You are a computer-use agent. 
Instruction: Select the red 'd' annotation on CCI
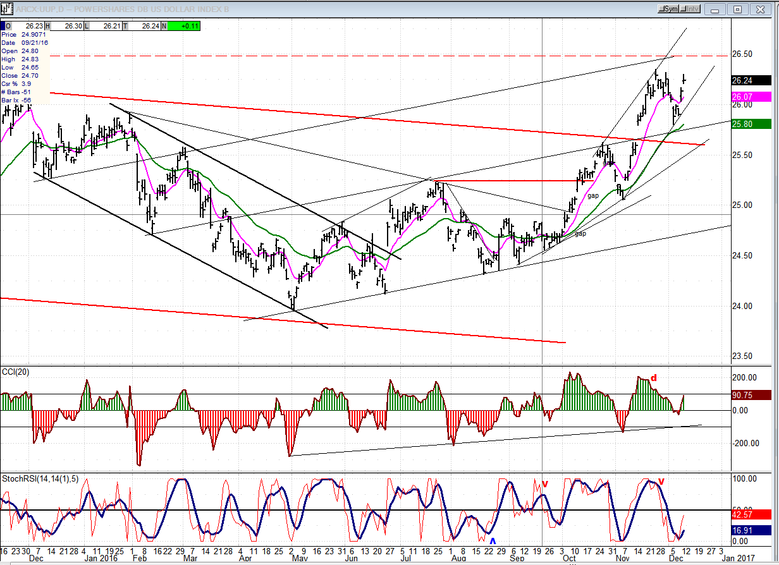pyautogui.click(x=654, y=378)
